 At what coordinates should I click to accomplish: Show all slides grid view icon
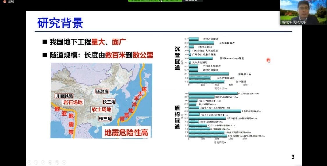pyautogui.click(x=50, y=162)
